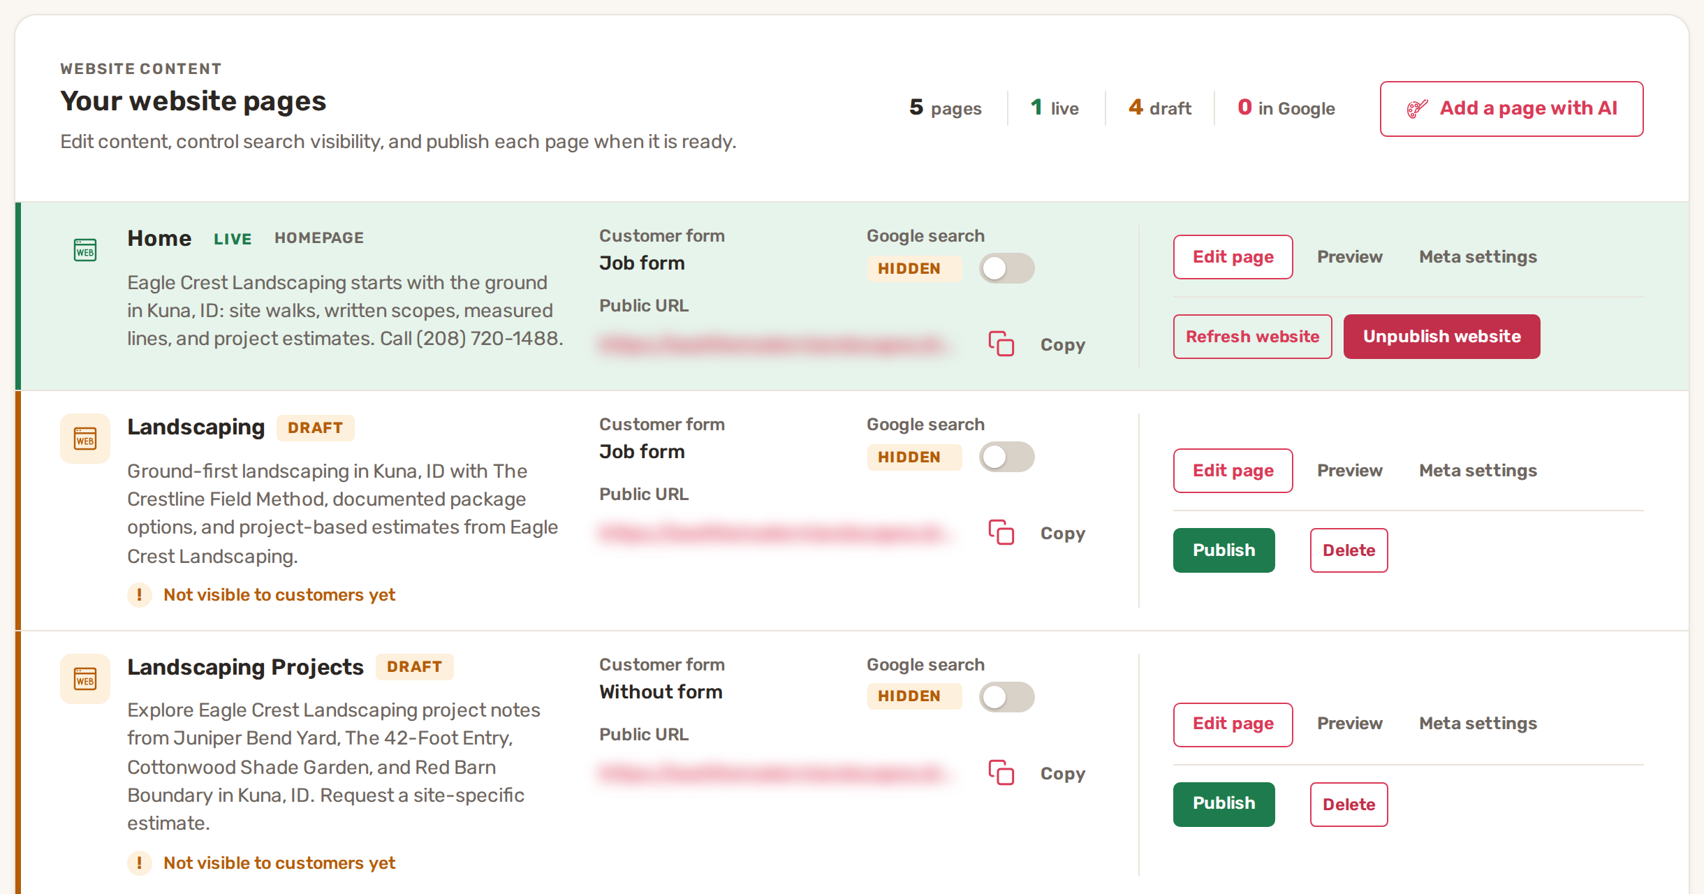Viewport: 1704px width, 894px height.
Task: Delete the Landscaping Projects page
Action: click(x=1349, y=805)
